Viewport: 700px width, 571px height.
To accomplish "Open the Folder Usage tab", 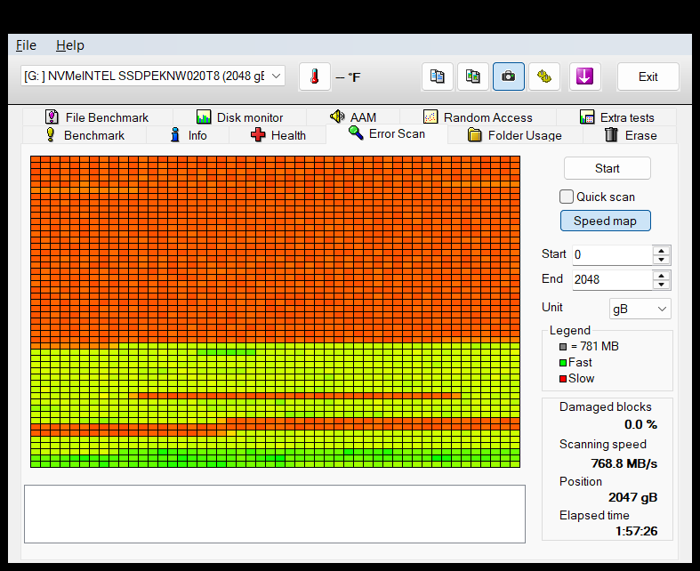I will tap(515, 135).
